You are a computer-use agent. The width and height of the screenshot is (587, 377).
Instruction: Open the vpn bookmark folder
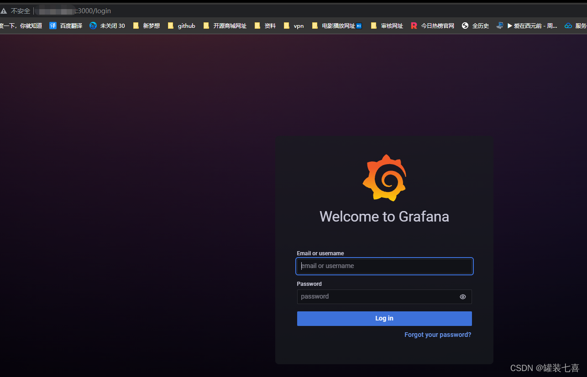293,26
